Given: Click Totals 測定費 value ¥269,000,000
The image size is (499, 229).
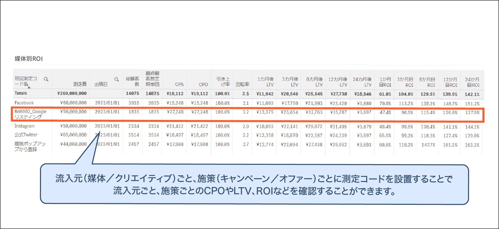Looking at the screenshot, I should click(72, 93).
